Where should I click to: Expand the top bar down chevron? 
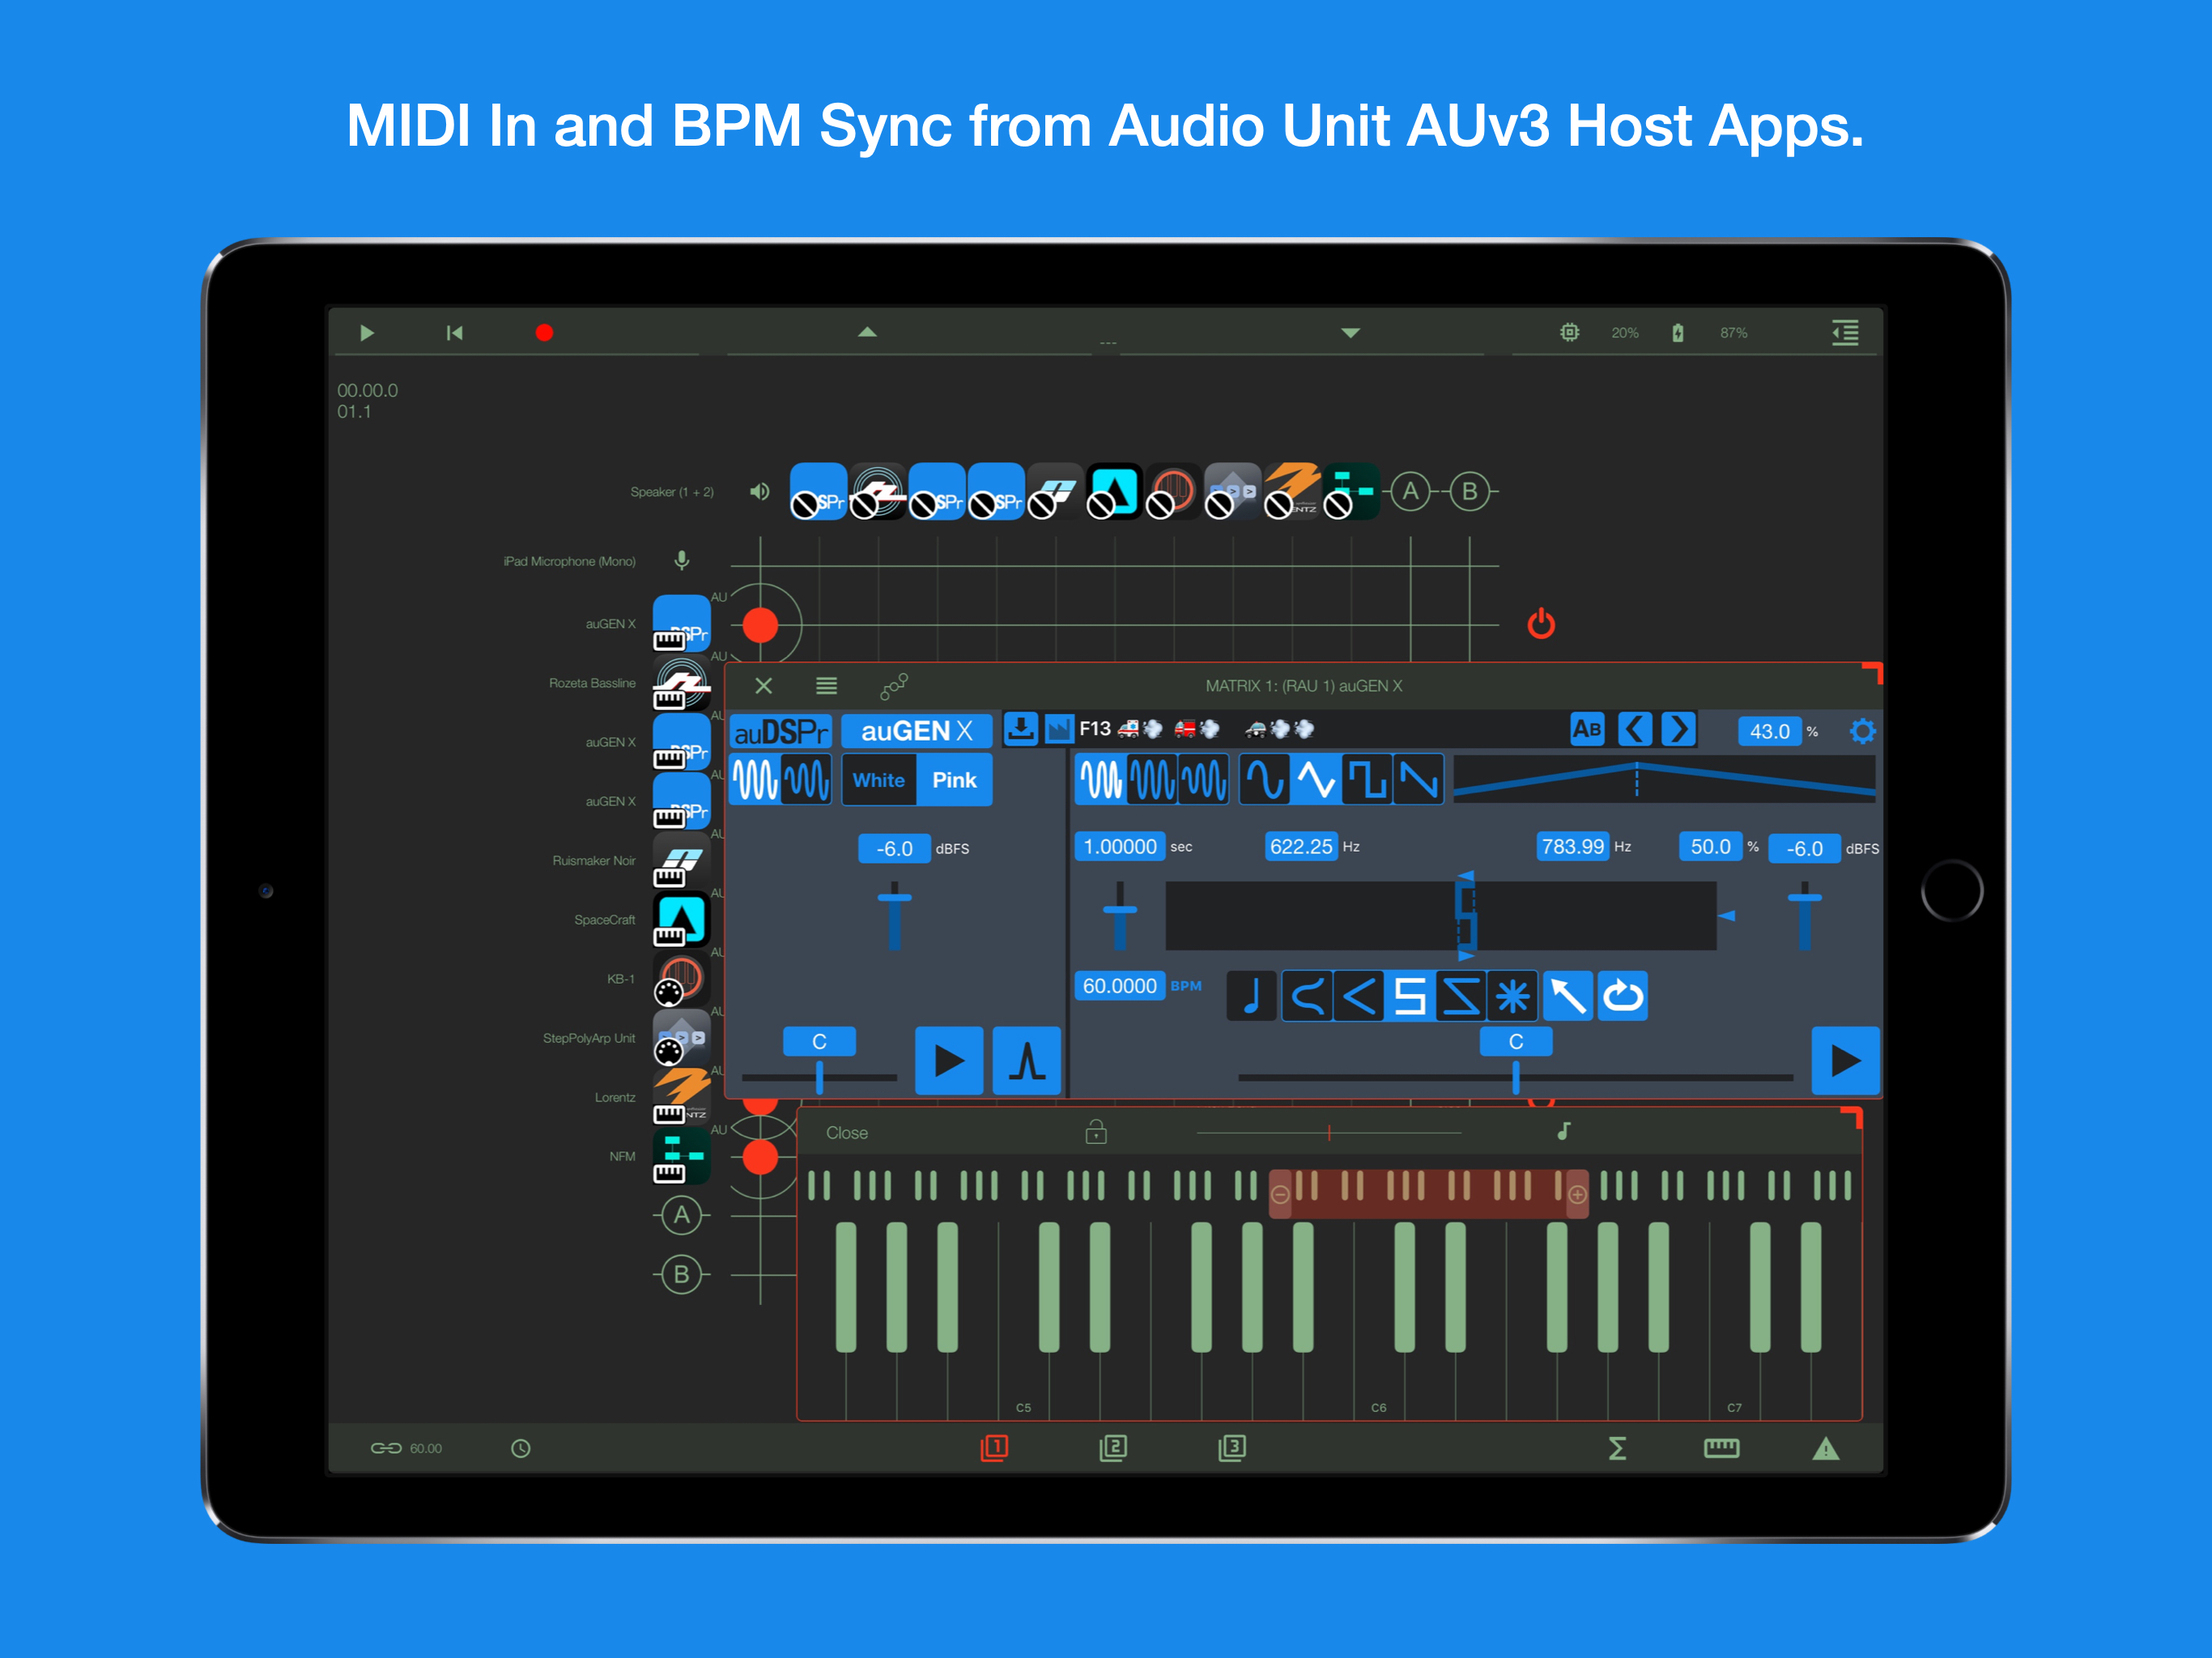(1350, 333)
